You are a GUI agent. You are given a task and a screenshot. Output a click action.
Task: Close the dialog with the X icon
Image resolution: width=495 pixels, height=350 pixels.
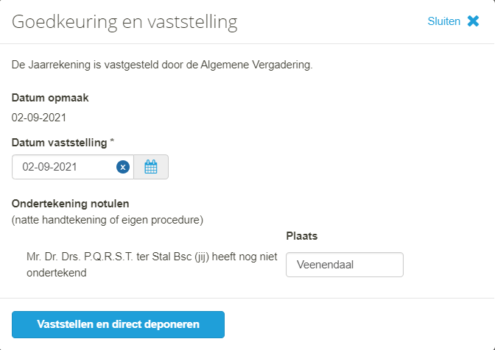(x=473, y=21)
